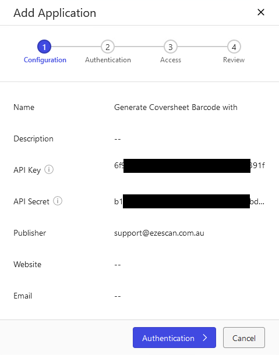Select step 4 circle in wizard

click(234, 47)
